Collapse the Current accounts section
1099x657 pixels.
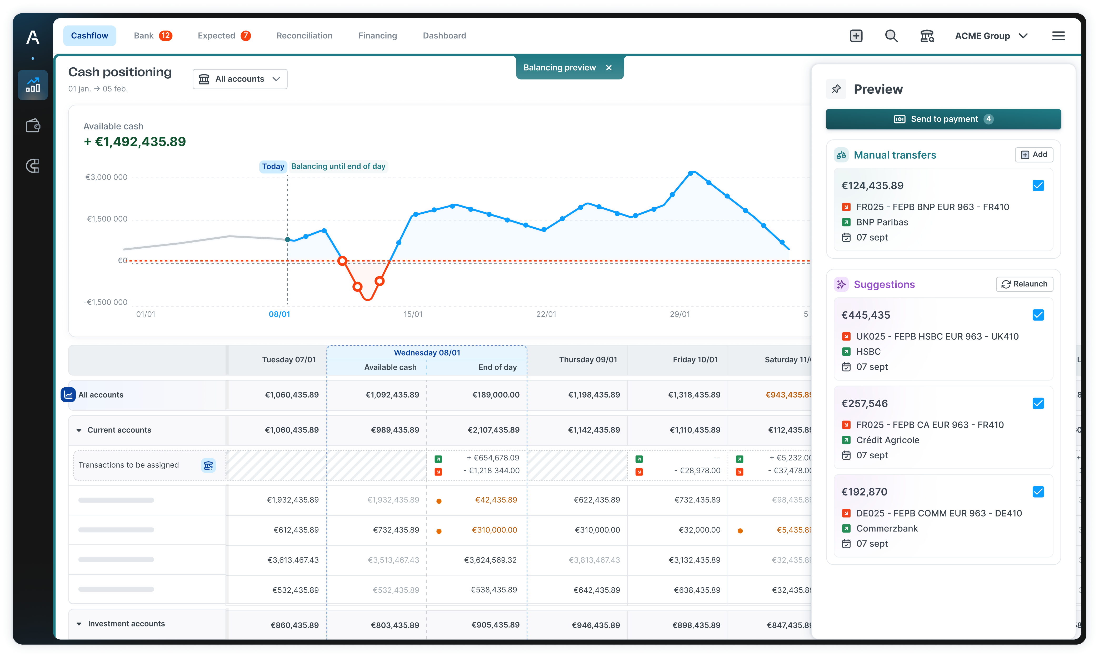coord(79,429)
